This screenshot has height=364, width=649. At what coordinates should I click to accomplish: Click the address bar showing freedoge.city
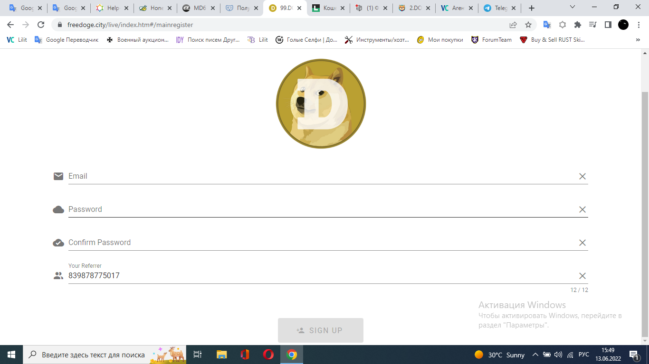pyautogui.click(x=285, y=25)
